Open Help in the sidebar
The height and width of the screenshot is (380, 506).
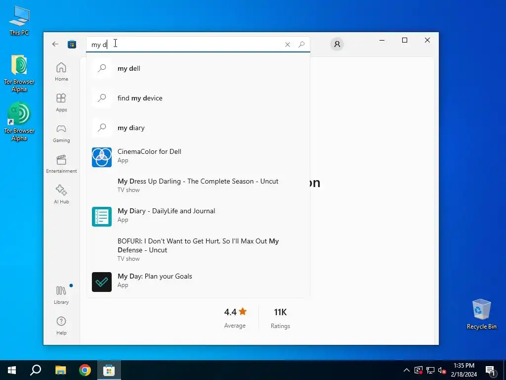click(x=61, y=326)
